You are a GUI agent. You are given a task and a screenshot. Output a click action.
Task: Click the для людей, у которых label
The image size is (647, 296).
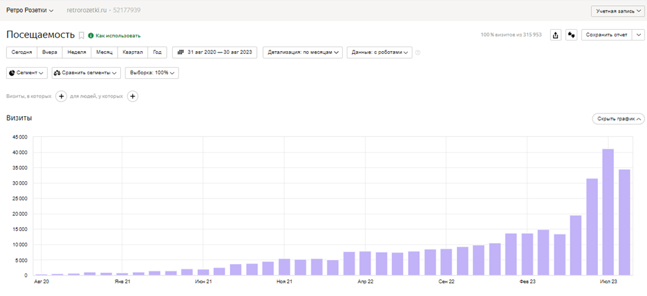pyautogui.click(x=96, y=96)
